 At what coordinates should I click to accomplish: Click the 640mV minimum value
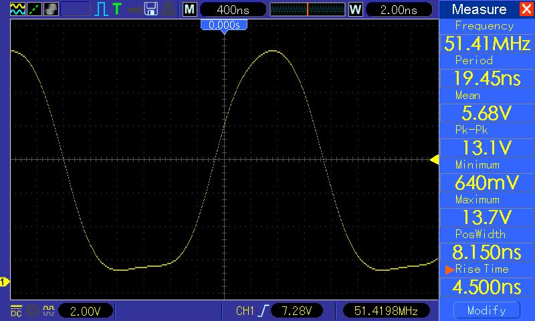[x=487, y=183]
